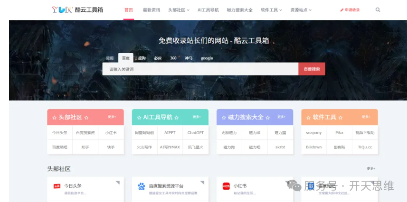The height and width of the screenshot is (202, 407).
Task: Open AI写作MAX grid cell
Action: coord(170,147)
